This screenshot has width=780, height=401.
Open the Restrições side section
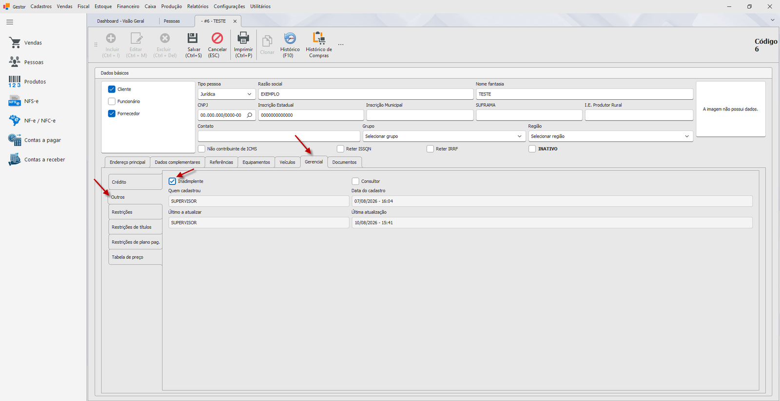pyautogui.click(x=135, y=212)
